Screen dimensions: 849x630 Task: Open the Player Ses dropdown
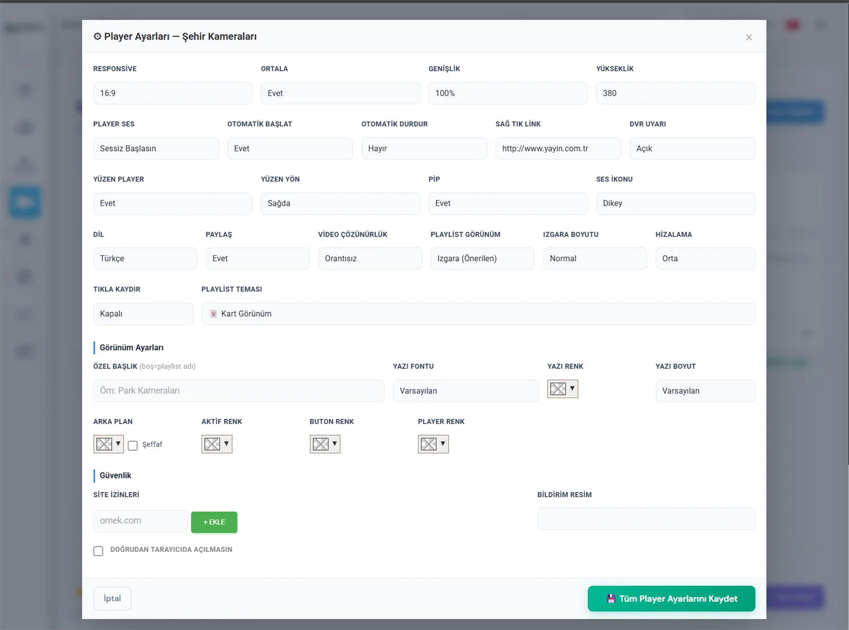click(156, 149)
